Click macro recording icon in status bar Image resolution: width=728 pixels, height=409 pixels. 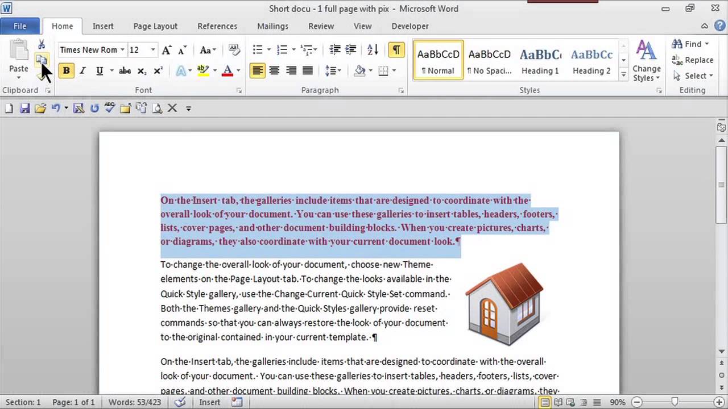pyautogui.click(x=237, y=402)
